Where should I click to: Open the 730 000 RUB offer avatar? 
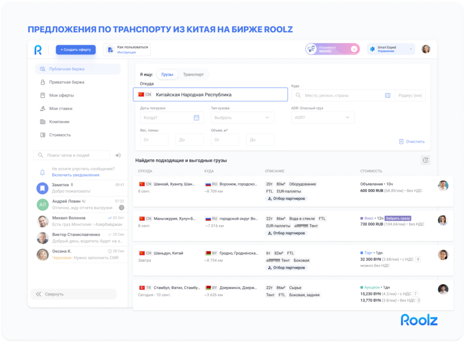(x=443, y=220)
